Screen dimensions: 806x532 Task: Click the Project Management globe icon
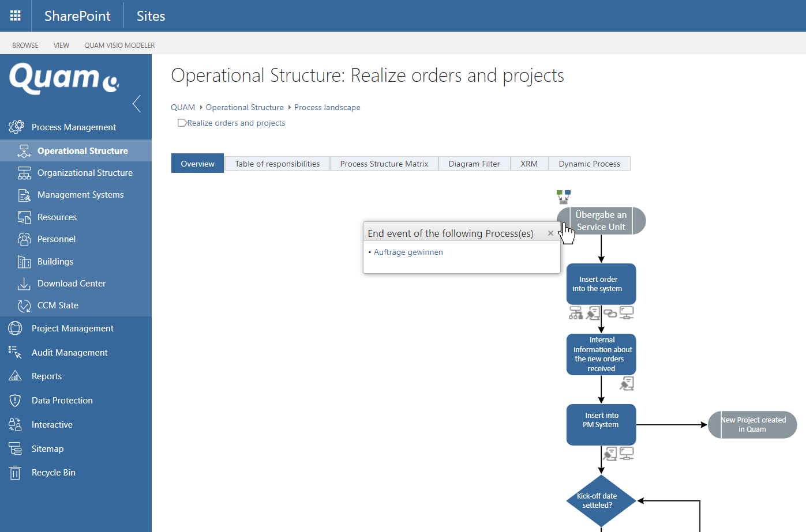[x=16, y=329]
